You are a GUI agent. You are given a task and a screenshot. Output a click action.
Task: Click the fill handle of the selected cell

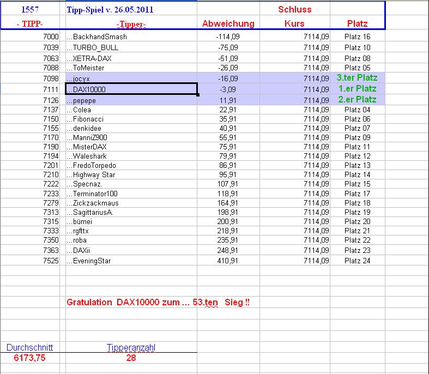click(x=197, y=95)
